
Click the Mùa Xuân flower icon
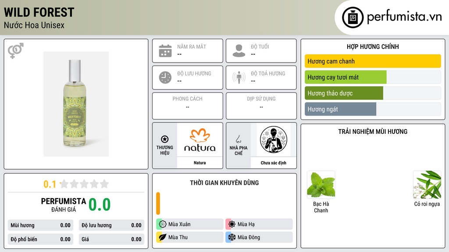[x=162, y=224]
